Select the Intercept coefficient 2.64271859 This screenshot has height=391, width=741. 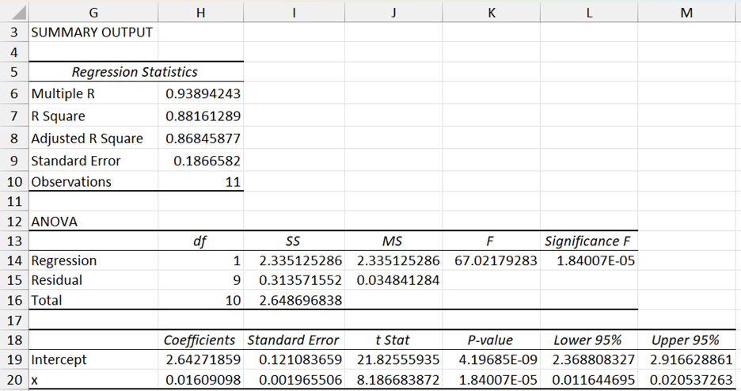203,359
